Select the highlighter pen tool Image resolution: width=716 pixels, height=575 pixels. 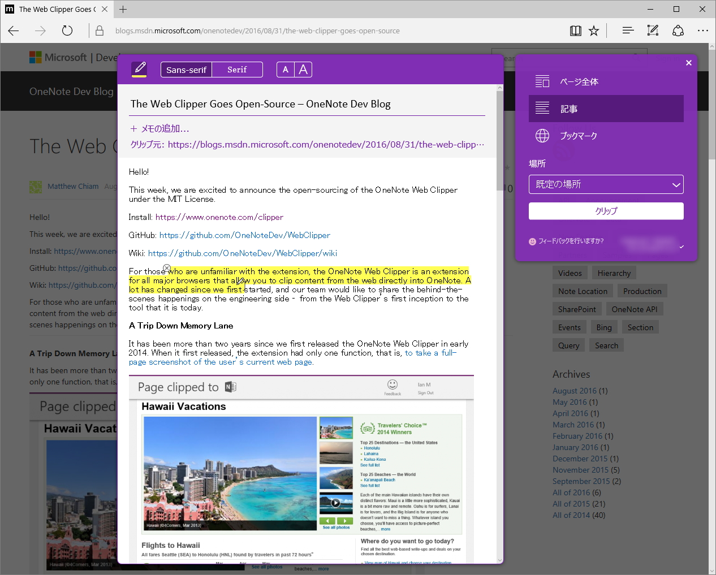pyautogui.click(x=139, y=69)
